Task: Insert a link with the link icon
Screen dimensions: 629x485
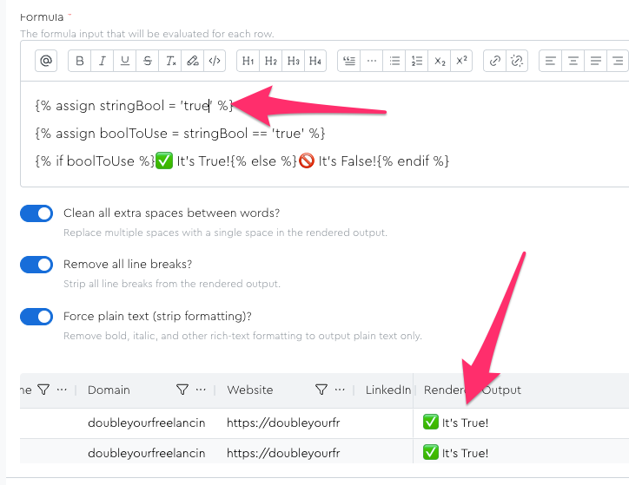Action: (x=495, y=61)
